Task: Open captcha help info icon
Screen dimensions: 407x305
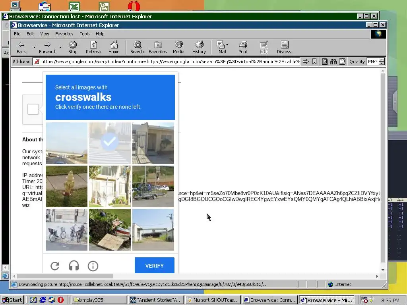Action: pyautogui.click(x=93, y=266)
